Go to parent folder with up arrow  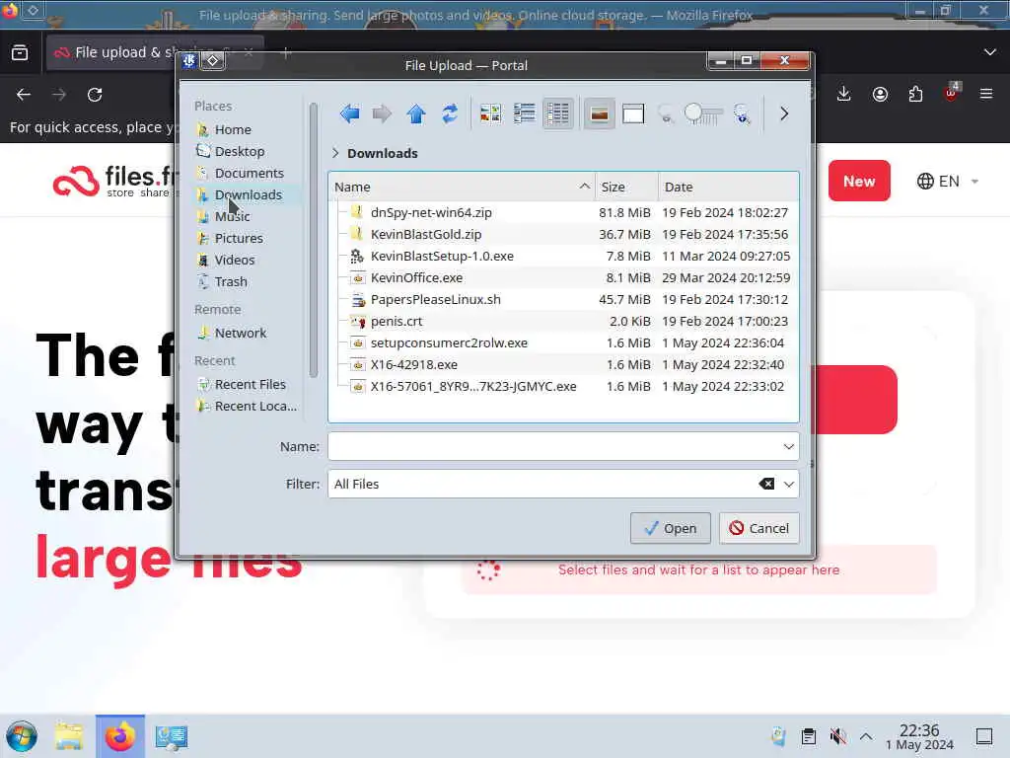(x=416, y=114)
